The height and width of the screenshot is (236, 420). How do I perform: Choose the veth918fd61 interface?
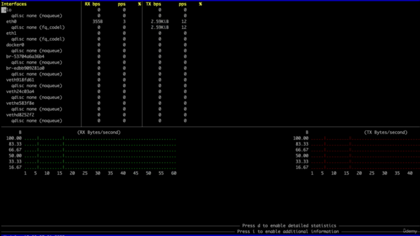[20, 80]
